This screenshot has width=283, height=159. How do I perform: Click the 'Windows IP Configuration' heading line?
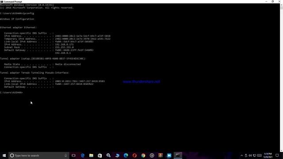click(17, 19)
